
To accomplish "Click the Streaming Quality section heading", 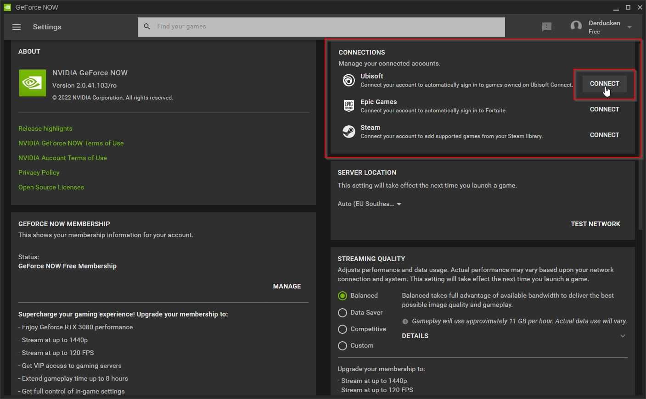I will click(x=371, y=259).
